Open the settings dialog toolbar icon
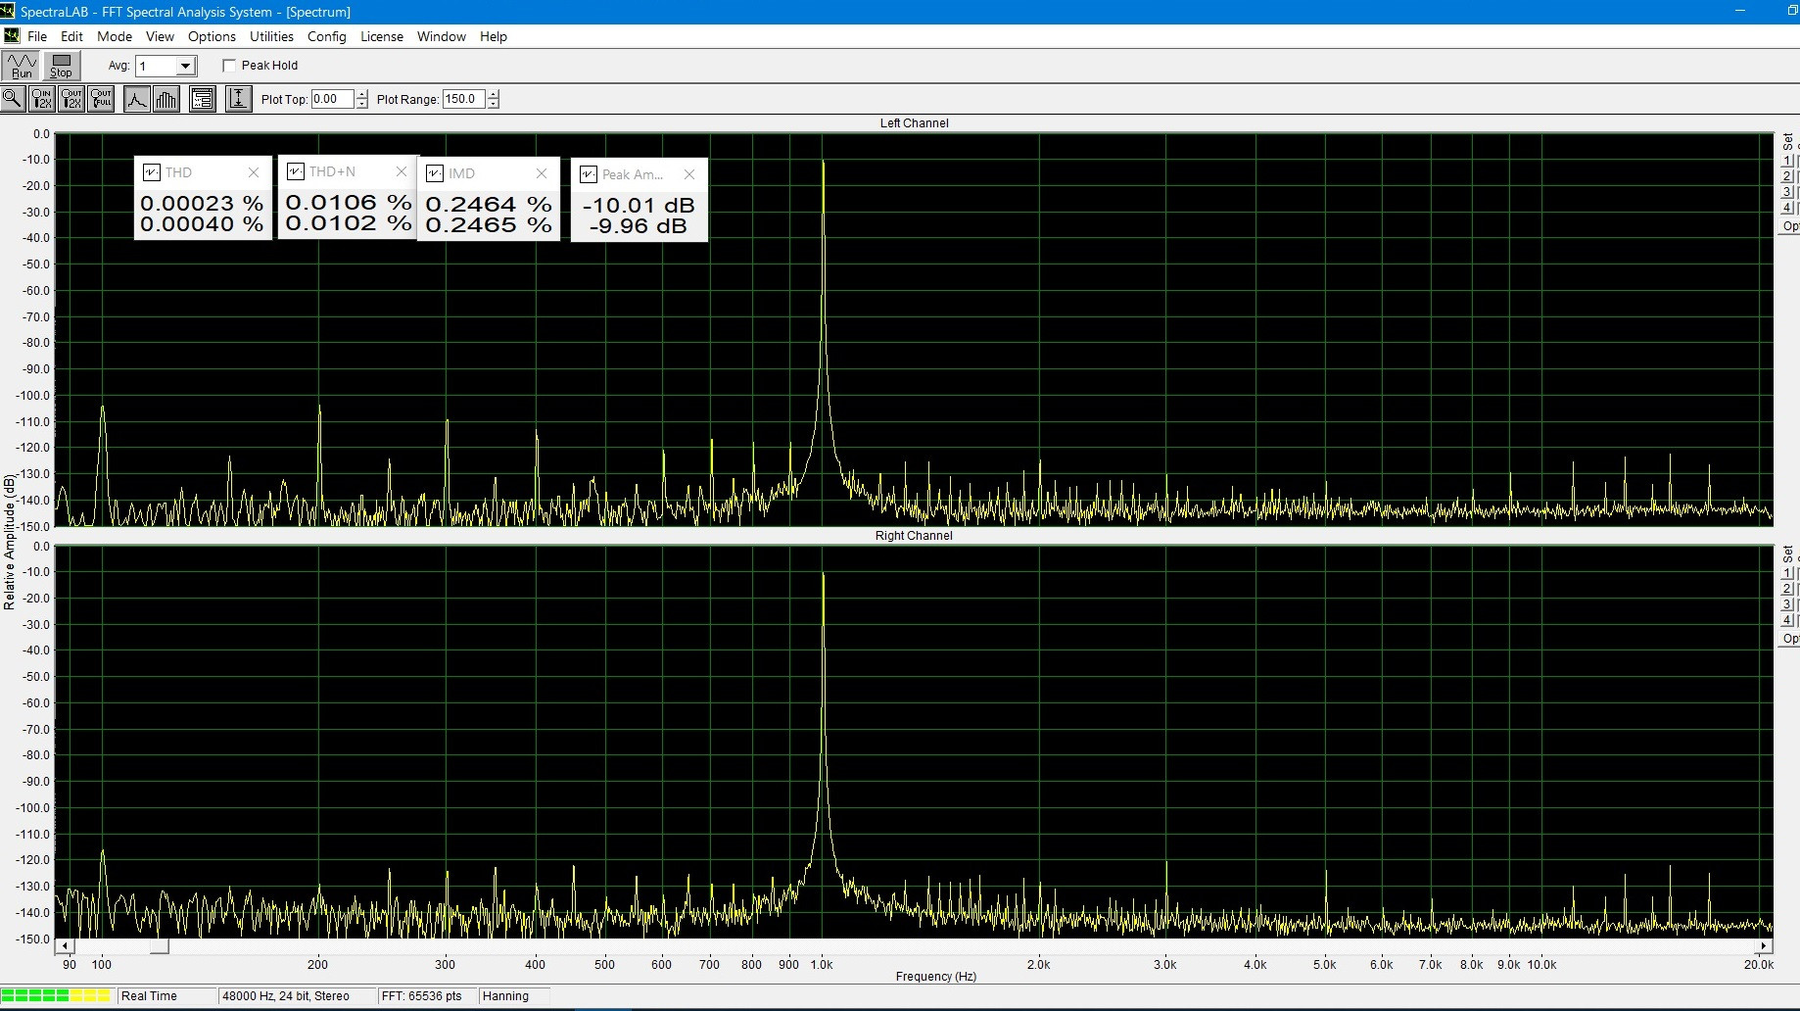 click(203, 99)
